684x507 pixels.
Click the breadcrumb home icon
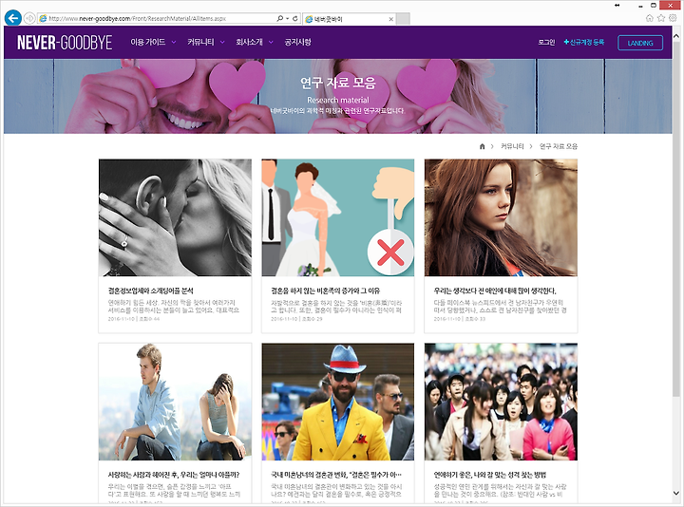tap(482, 146)
